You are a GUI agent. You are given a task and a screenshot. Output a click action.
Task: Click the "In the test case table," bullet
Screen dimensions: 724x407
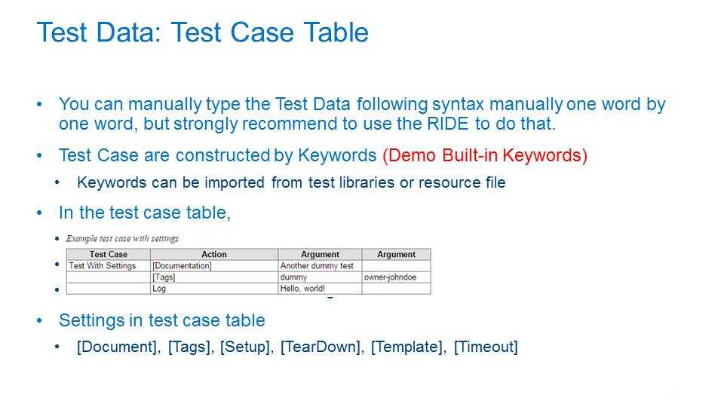coord(144,213)
